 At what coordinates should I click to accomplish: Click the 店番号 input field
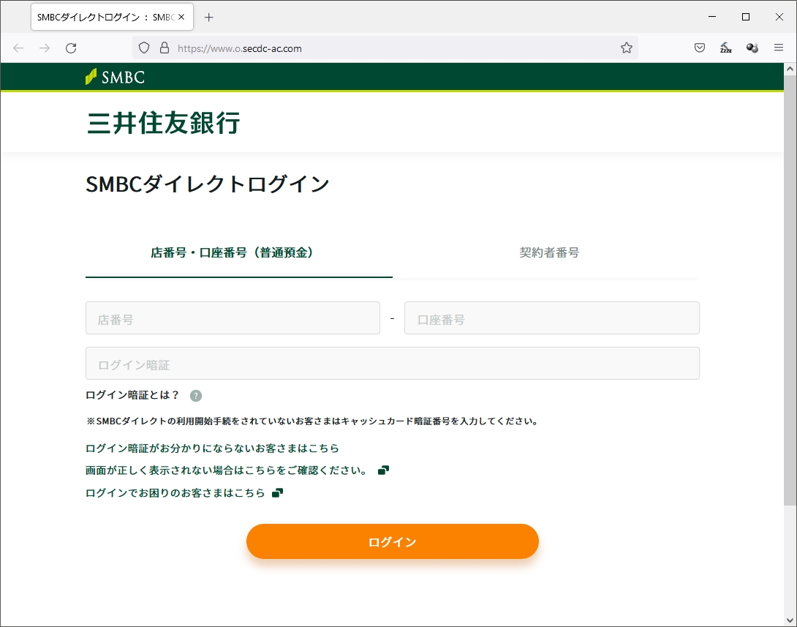point(233,318)
